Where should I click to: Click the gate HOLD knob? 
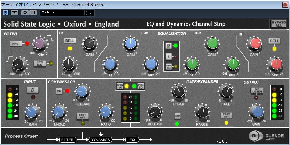tap(227, 92)
